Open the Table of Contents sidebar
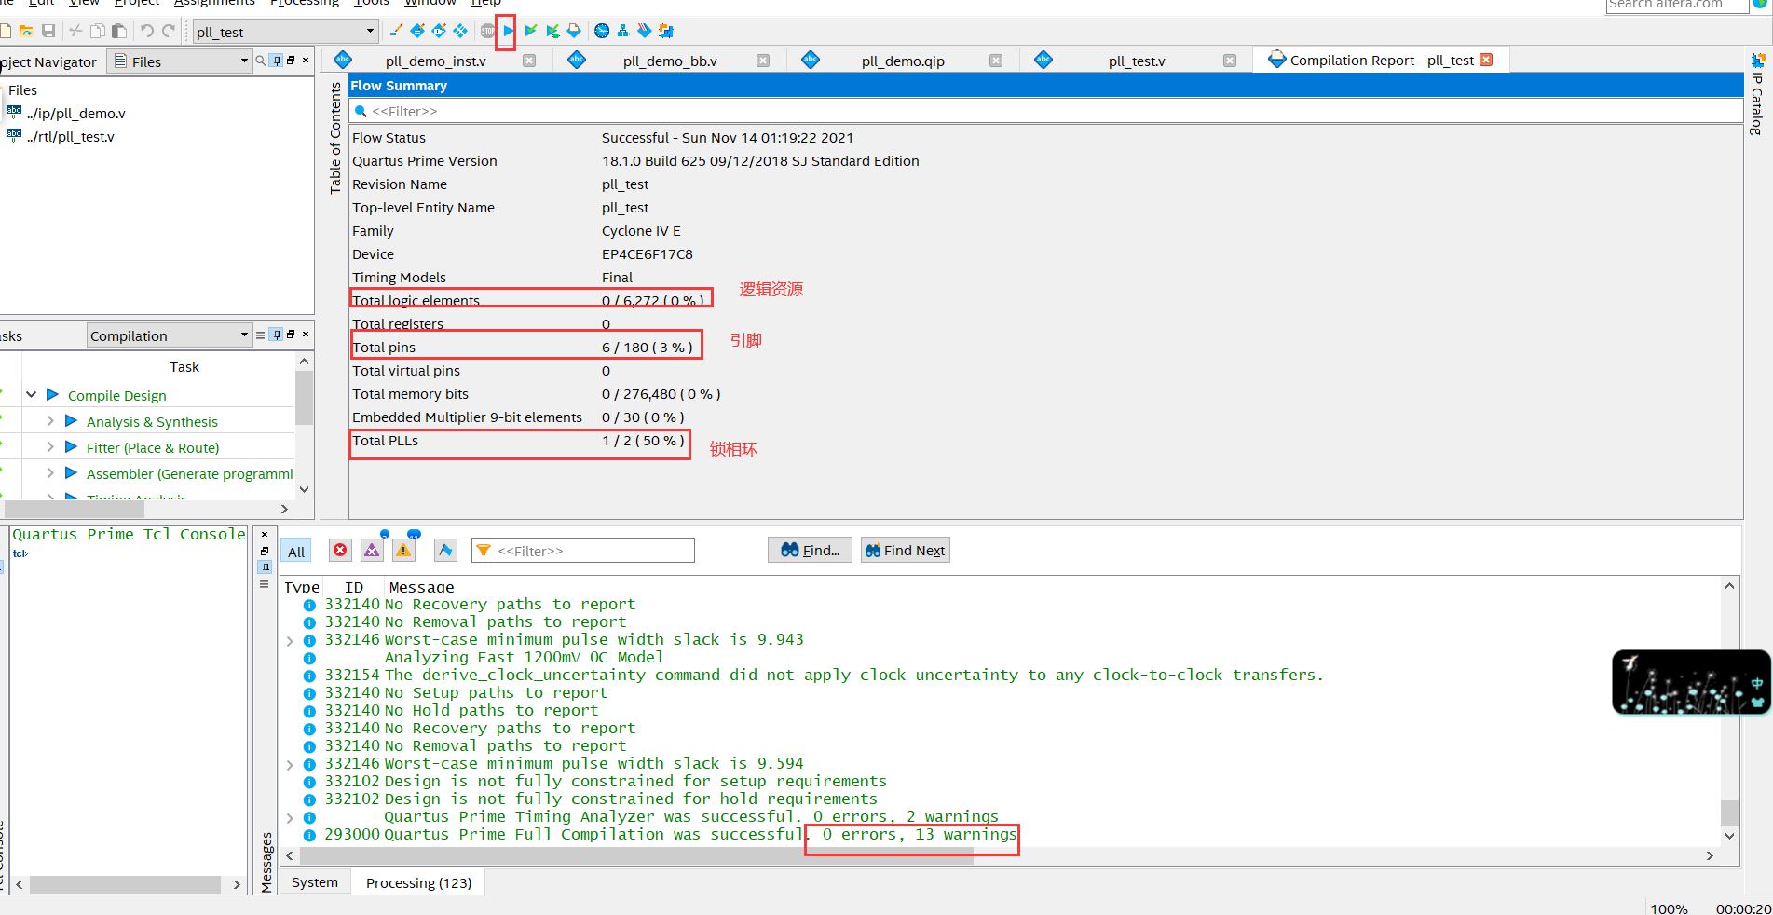The width and height of the screenshot is (1773, 915). pyautogui.click(x=335, y=137)
